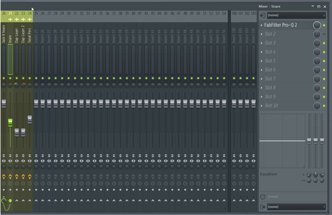Open the Slot 5 options arrow
The image size is (332, 215).
(262, 61)
